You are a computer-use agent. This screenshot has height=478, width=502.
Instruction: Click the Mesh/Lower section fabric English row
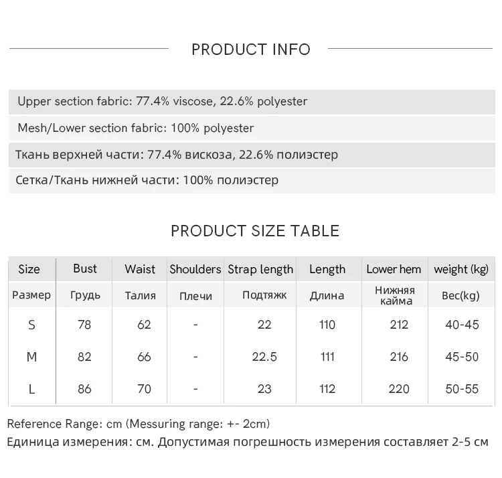click(x=136, y=128)
